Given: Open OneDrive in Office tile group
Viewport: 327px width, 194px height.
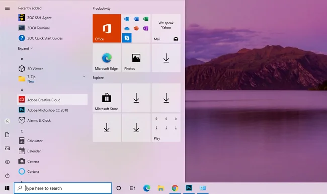Looking at the screenshot, I should pyautogui.click(x=127, y=28).
